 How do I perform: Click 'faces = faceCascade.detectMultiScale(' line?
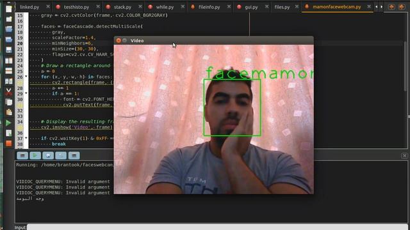tap(92, 26)
